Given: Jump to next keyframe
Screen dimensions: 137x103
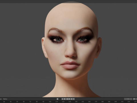Looking at the screenshot, I should tap(71, 99).
